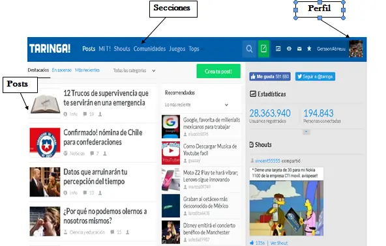Click the Crea tu post! button
The height and width of the screenshot is (246, 386).
pos(218,72)
